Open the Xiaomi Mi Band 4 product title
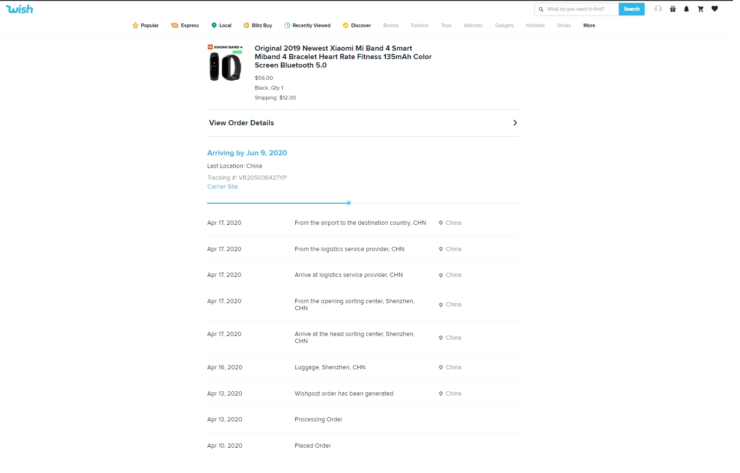 [x=343, y=57]
